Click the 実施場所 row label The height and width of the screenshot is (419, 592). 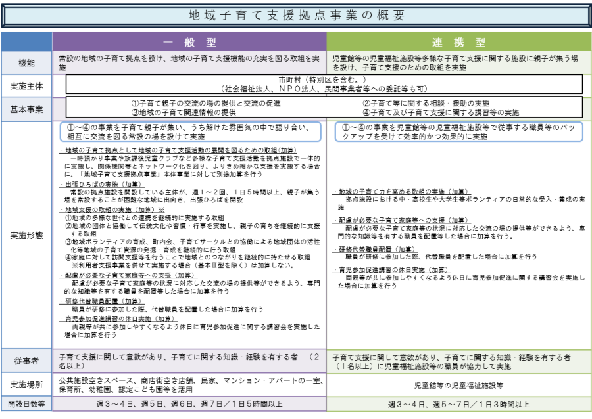(x=27, y=384)
